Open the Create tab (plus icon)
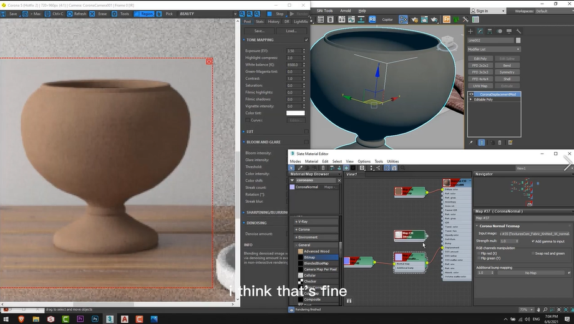The width and height of the screenshot is (574, 324). point(470,31)
